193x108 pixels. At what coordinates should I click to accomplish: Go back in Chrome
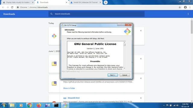point(3,7)
